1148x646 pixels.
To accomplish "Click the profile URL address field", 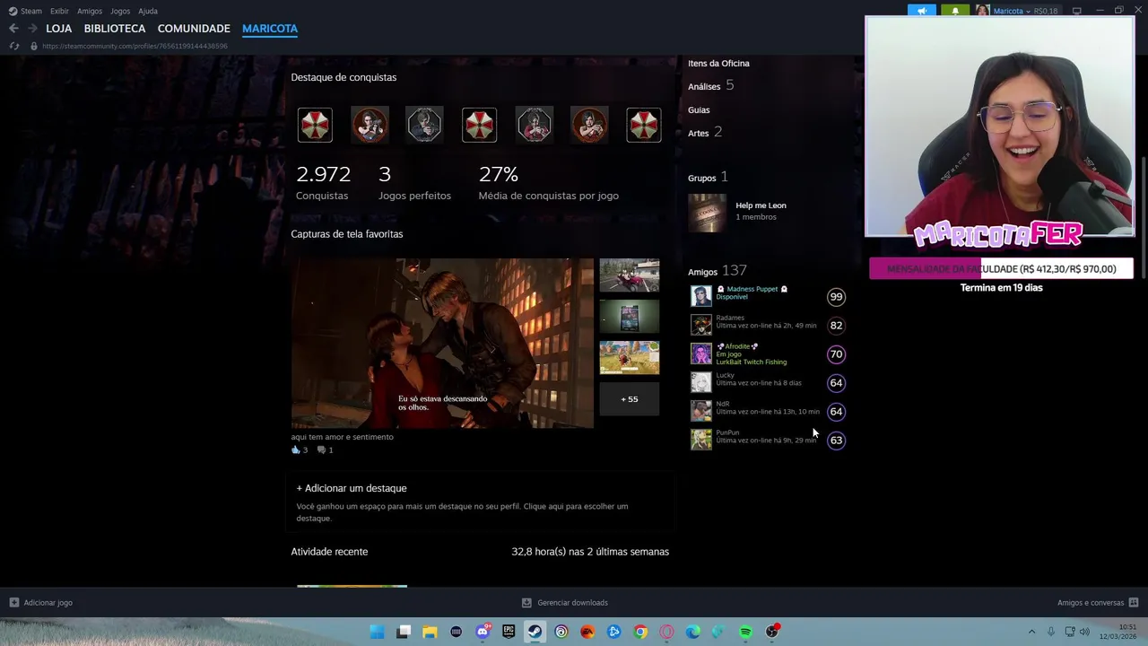I will tap(135, 46).
